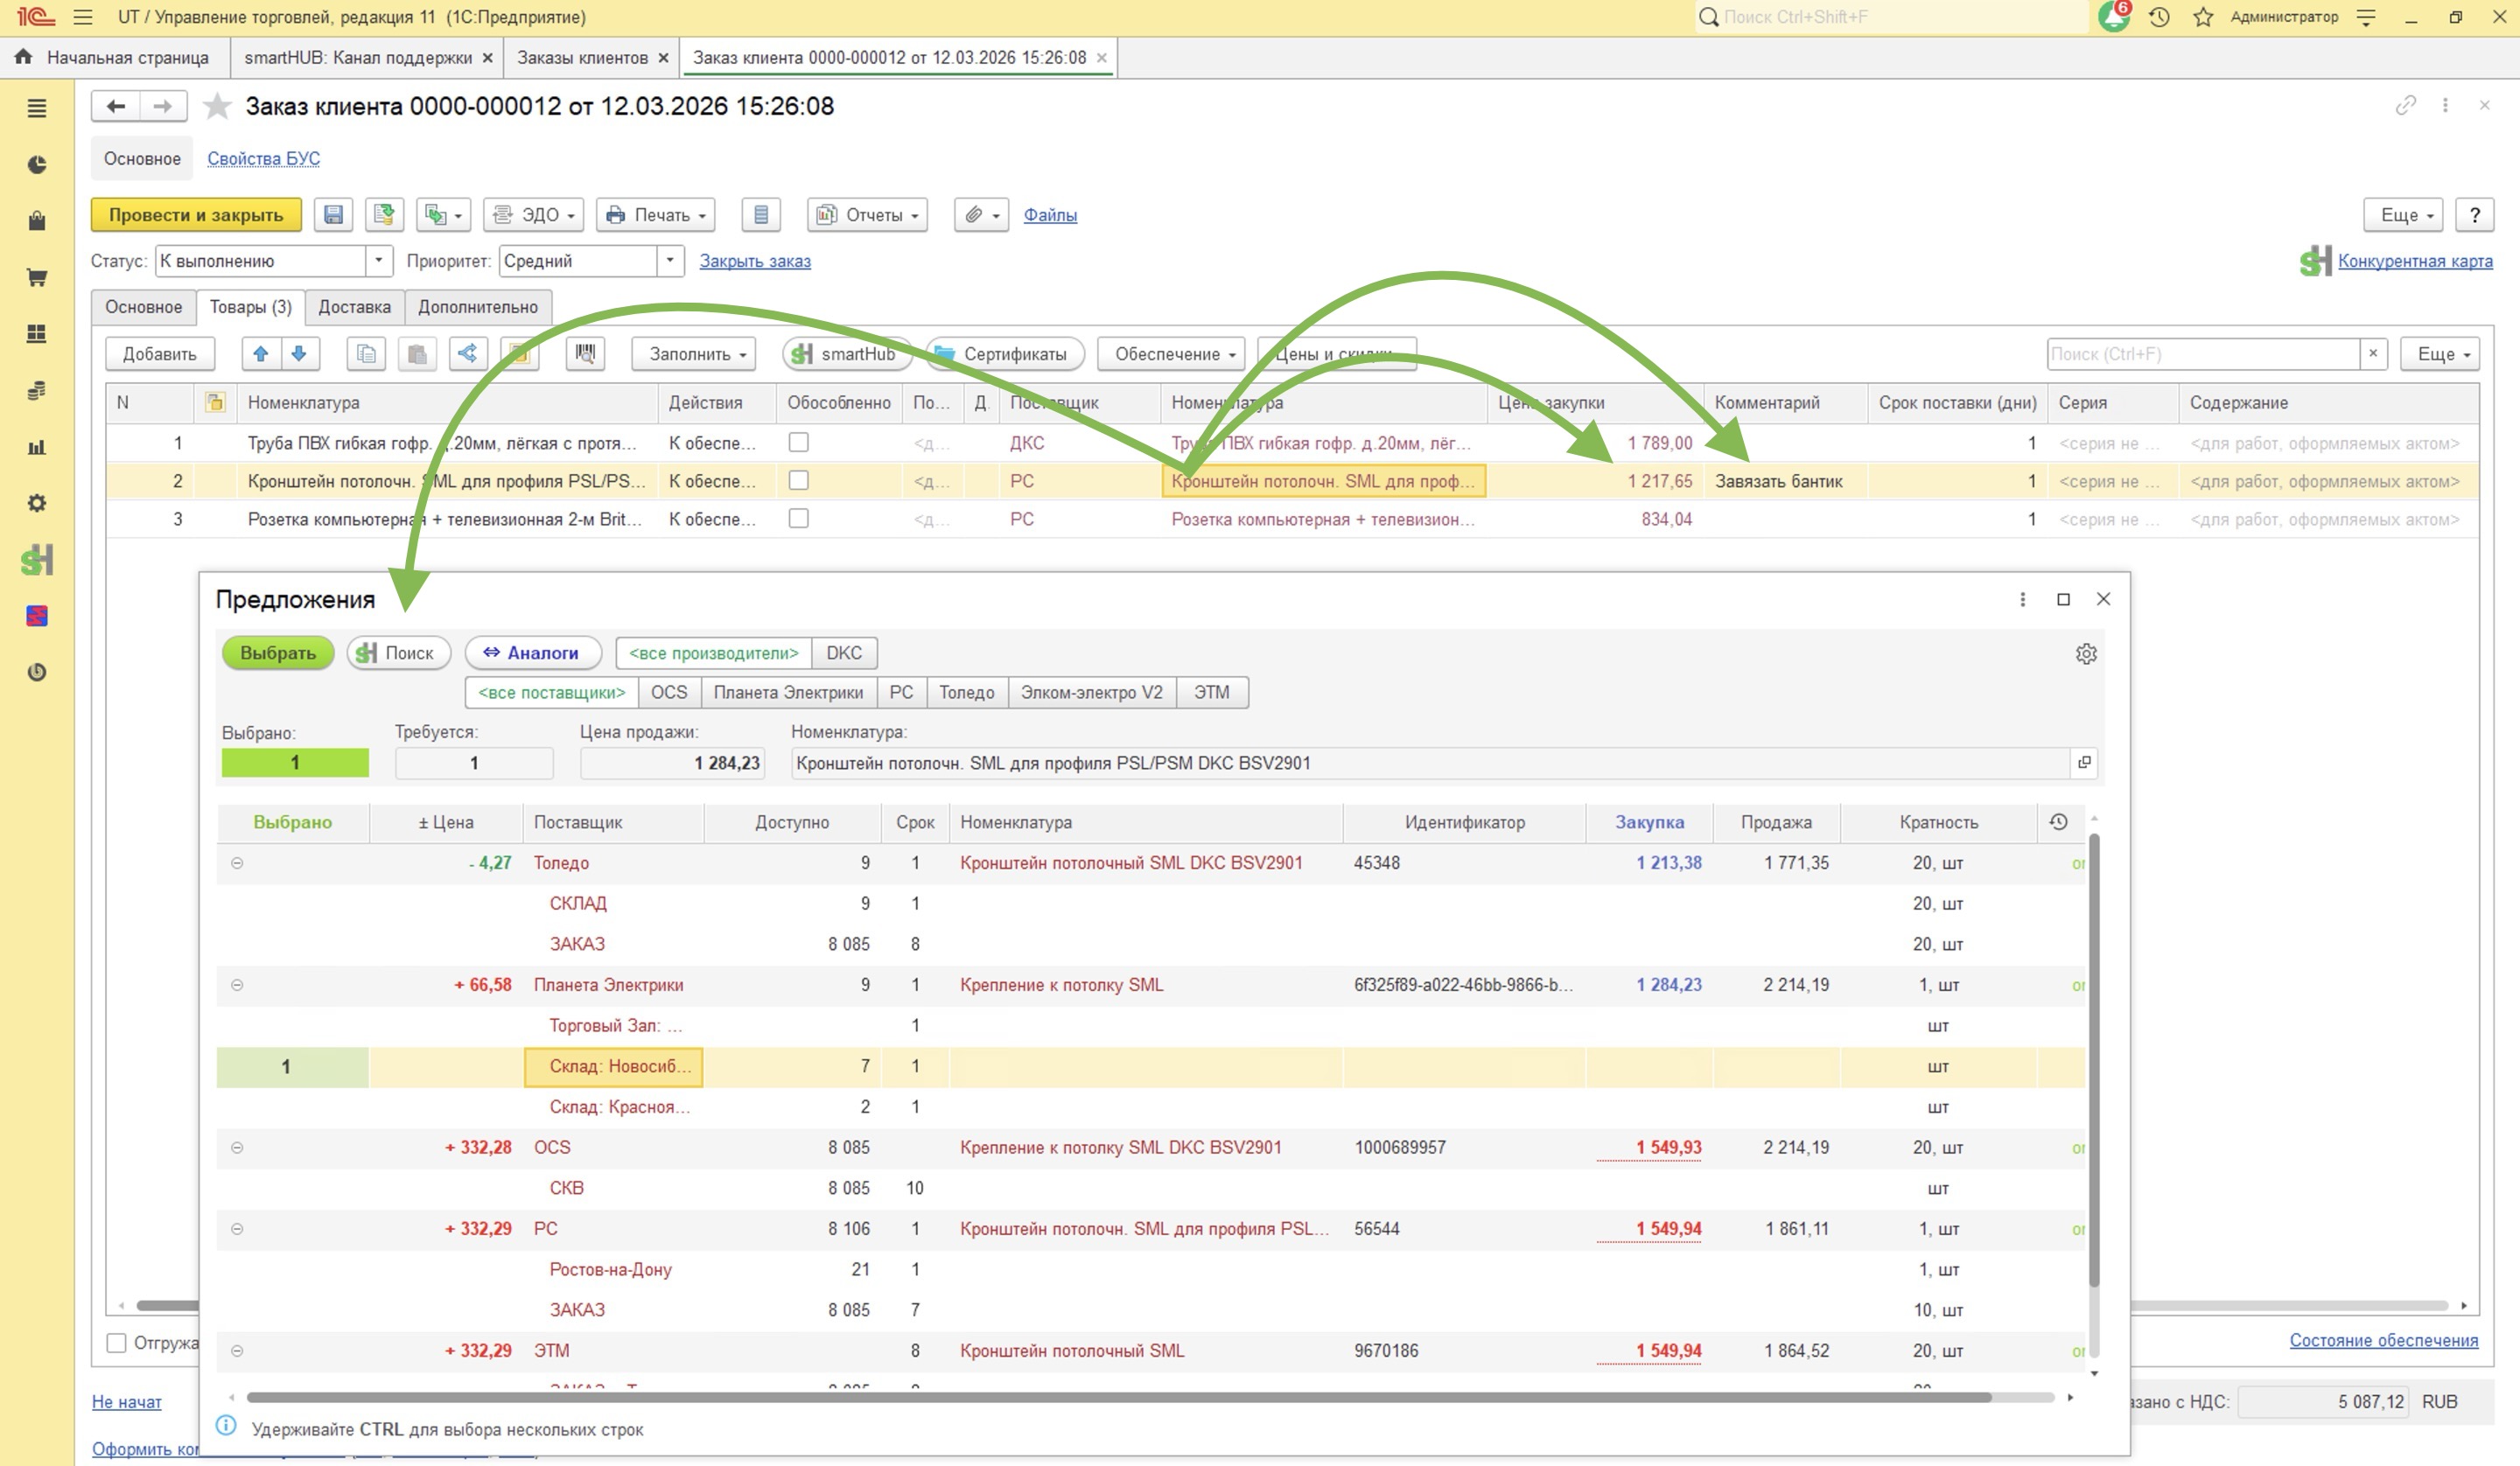This screenshot has height=1466, width=2520.
Task: Collapse Планета Электрики supplier group
Action: 237,985
